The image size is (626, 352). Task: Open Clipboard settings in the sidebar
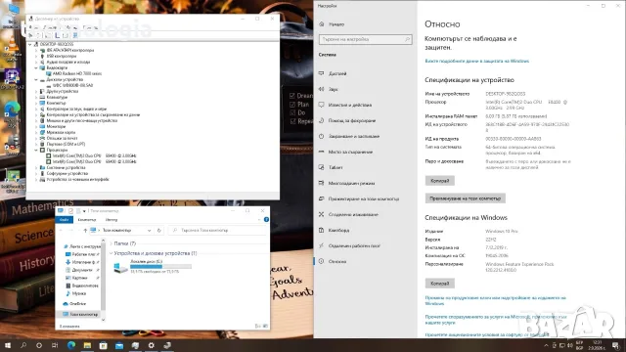(x=338, y=231)
